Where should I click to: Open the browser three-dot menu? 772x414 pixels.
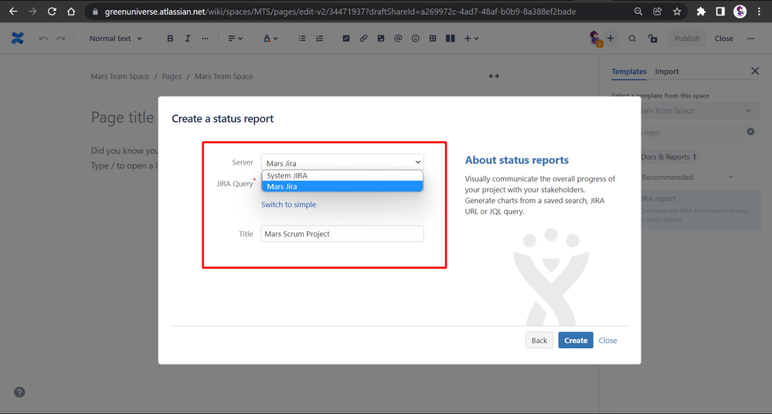759,12
